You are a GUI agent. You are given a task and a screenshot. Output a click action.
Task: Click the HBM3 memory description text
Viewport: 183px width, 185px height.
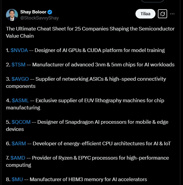88,179
